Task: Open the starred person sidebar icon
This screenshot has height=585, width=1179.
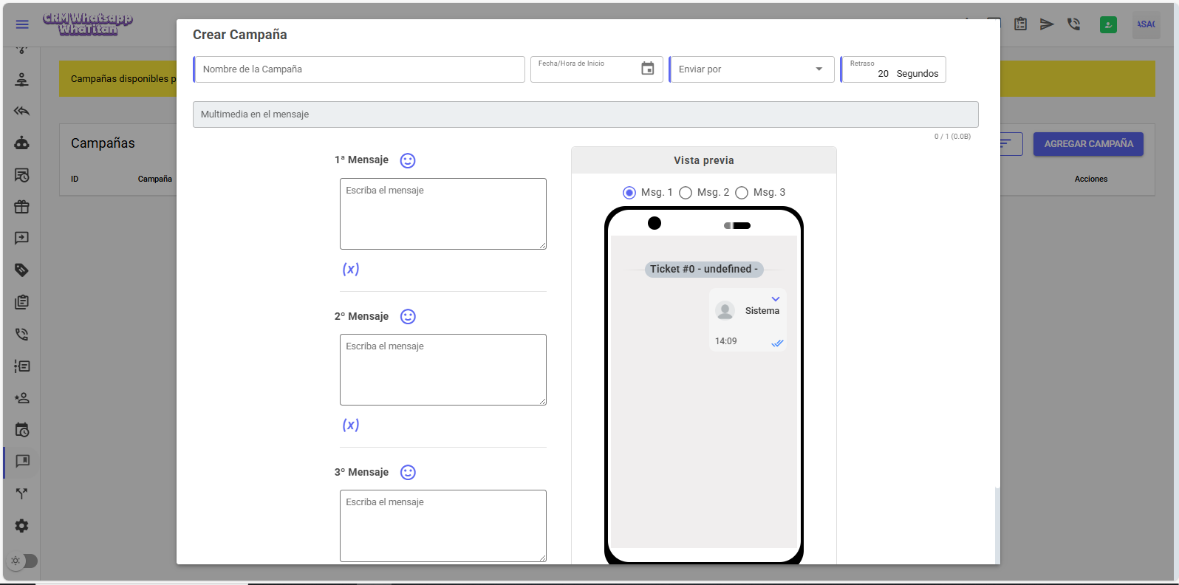Action: coord(22,398)
